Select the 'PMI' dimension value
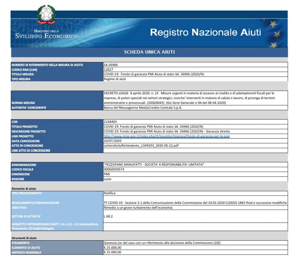297x265 pixels. point(107,174)
